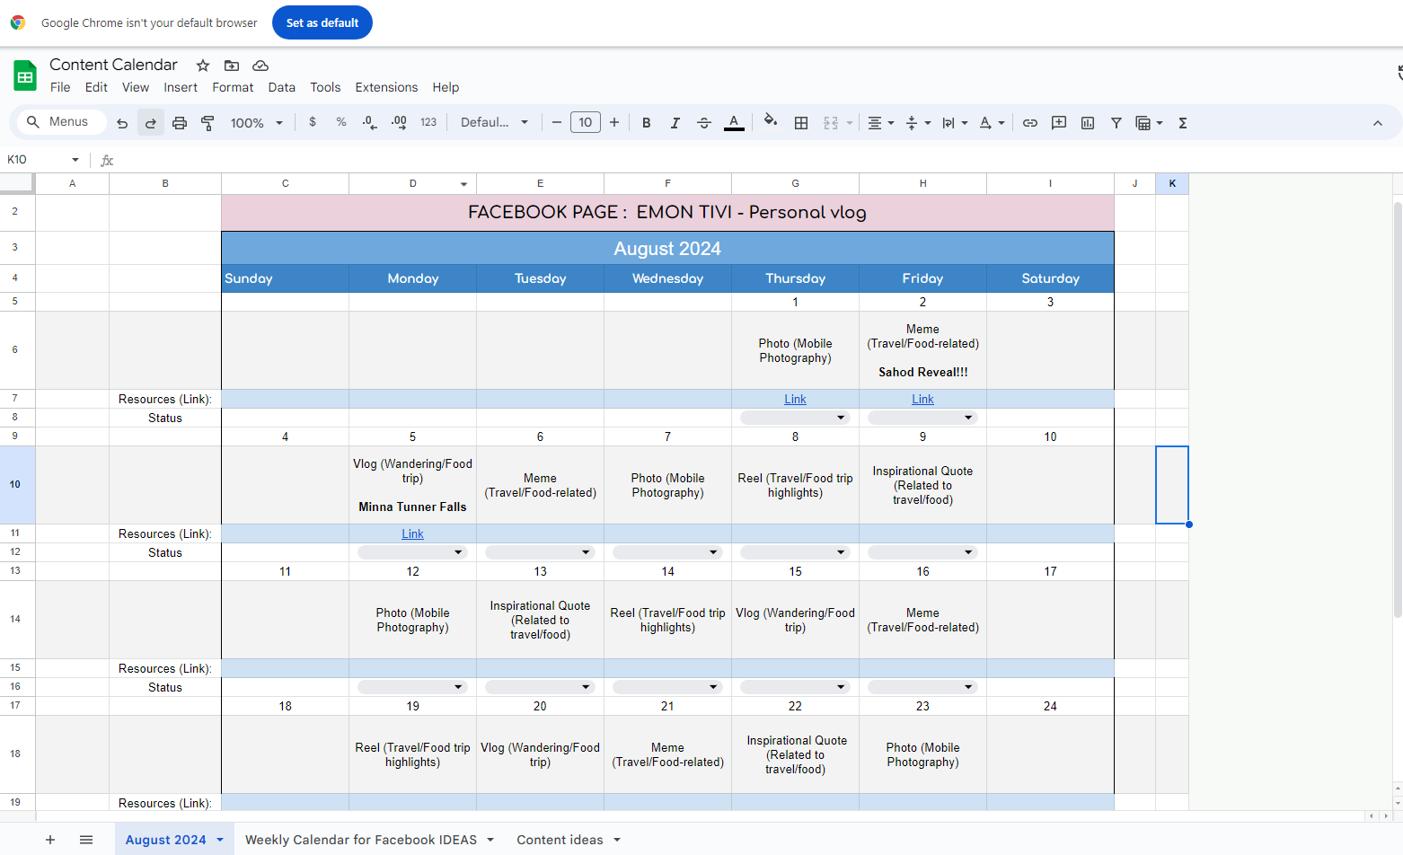Viewport: 1403px width, 855px height.
Task: Click the redo arrow in the toolbar
Action: click(151, 123)
